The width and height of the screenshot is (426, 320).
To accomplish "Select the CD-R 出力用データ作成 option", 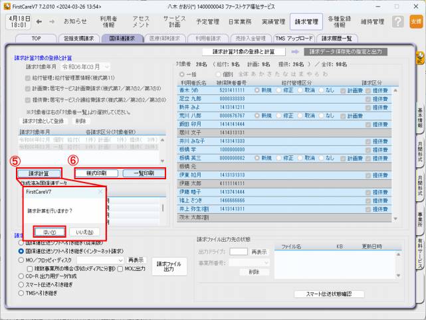I will pos(21,276).
